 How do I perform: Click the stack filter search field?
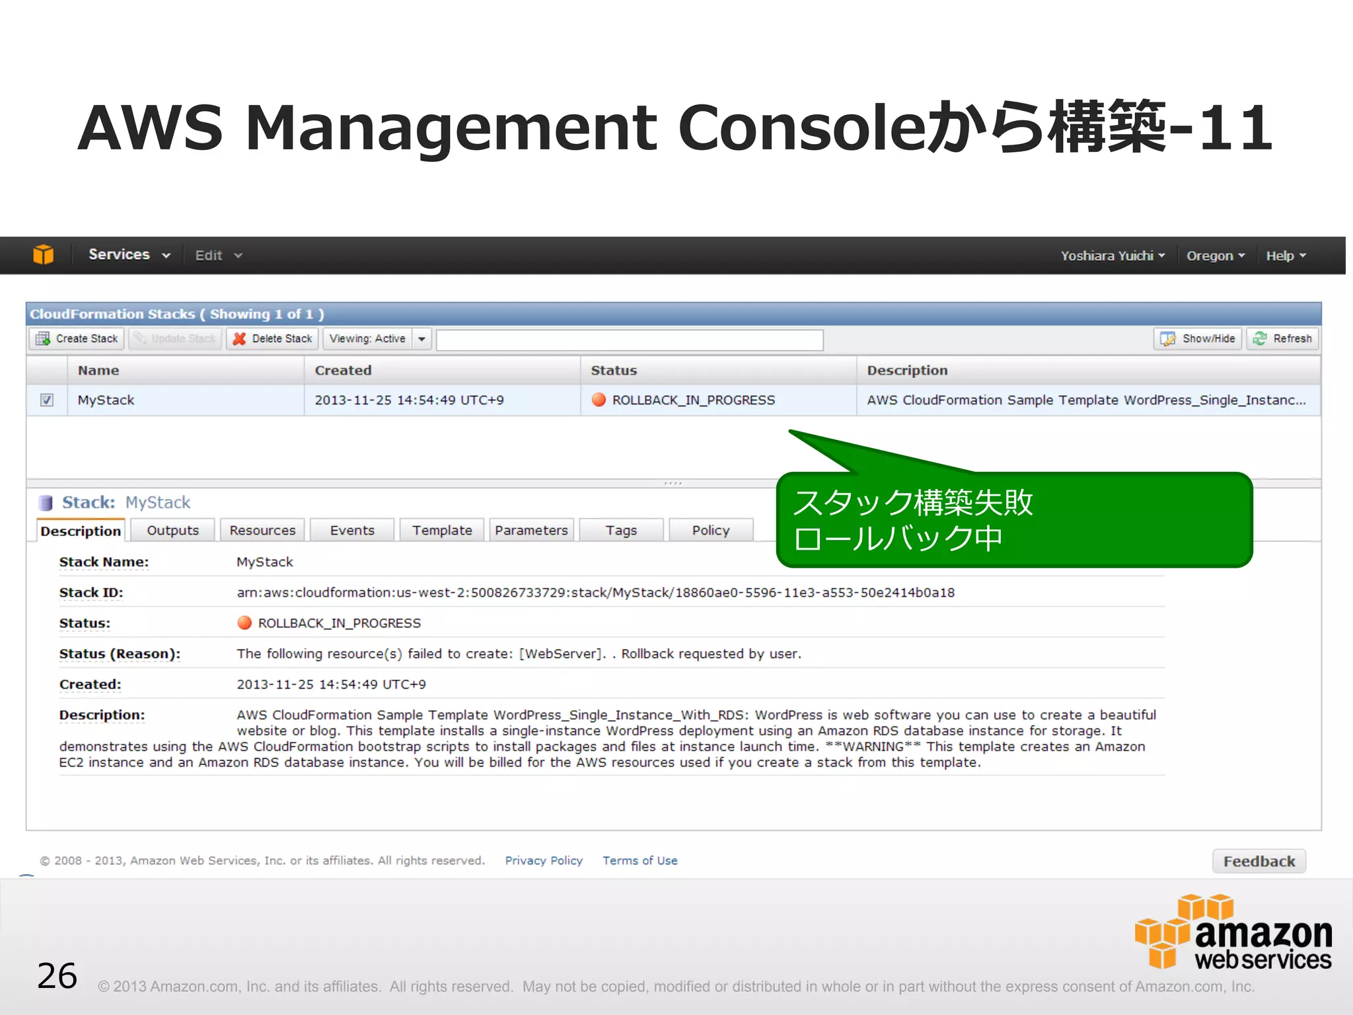[x=630, y=340]
